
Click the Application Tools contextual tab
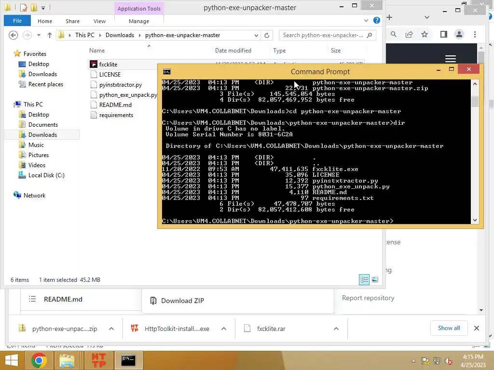(x=139, y=9)
